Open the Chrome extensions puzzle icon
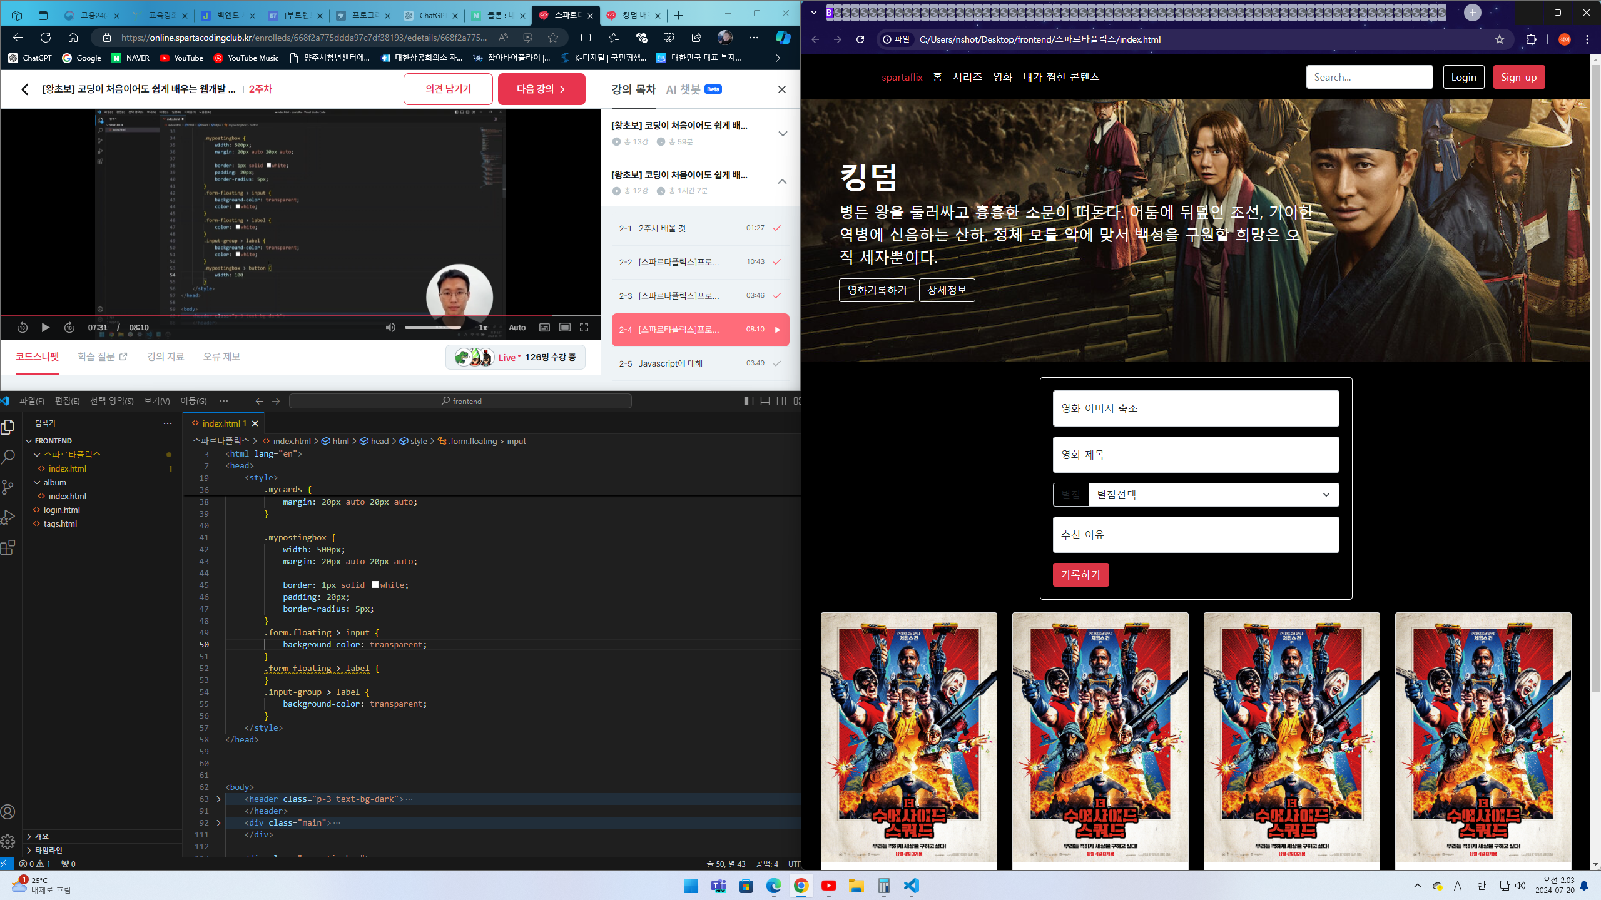 (1531, 39)
